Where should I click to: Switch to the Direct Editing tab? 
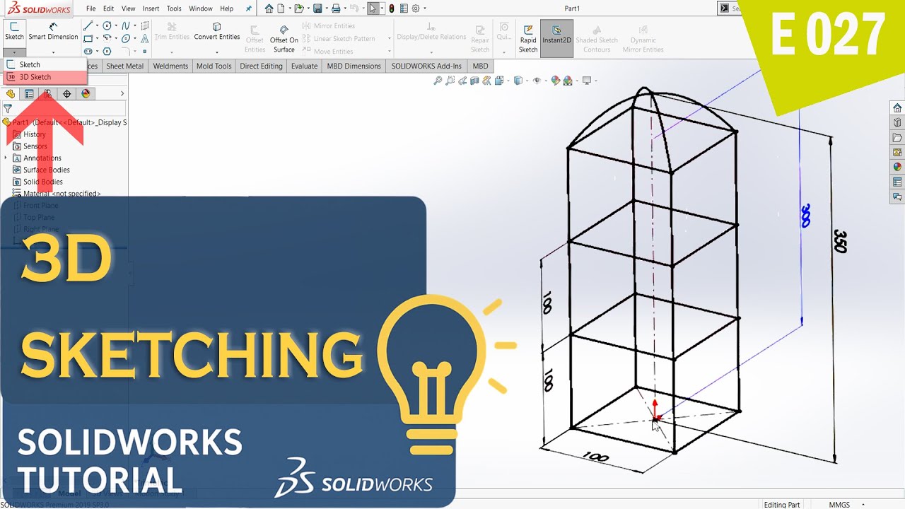261,66
